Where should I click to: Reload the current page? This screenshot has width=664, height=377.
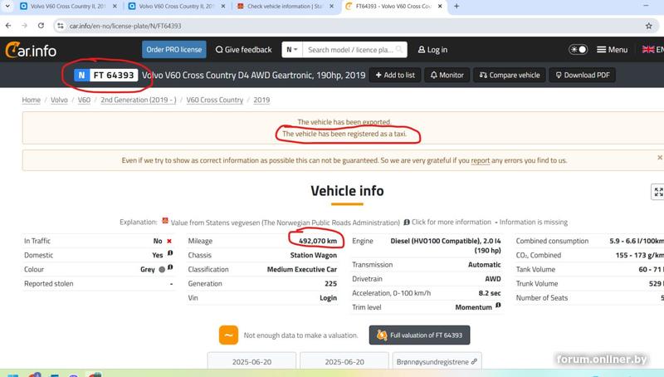click(41, 26)
